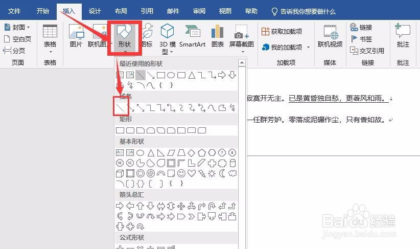This screenshot has height=249, width=420.
Task: Pick the cube shape
Action: coord(120,173)
